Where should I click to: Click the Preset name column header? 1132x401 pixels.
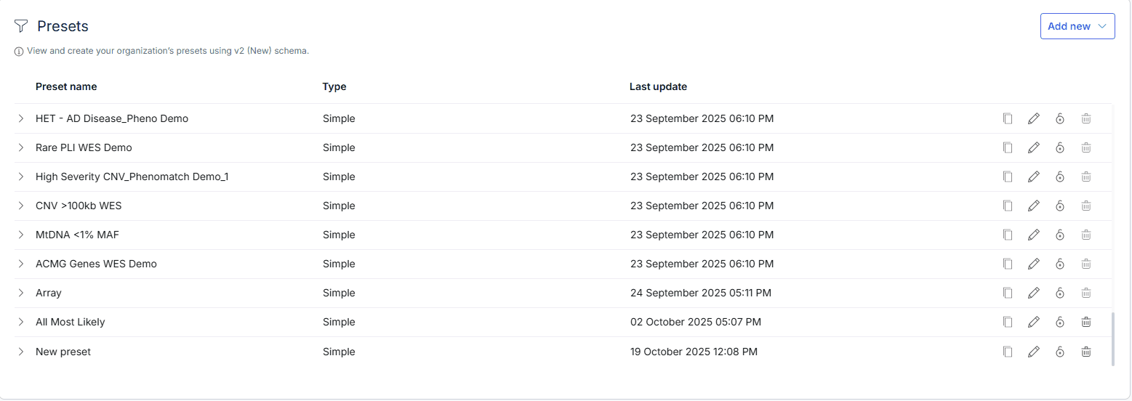coord(66,86)
